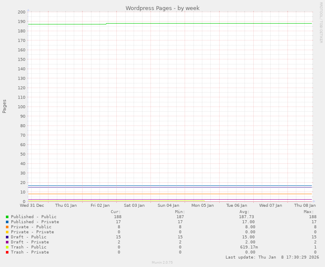Viewport: 325px width, 267px height.
Task: Click the 'Sat 03 Jan' x-axis label
Action: click(x=134, y=205)
